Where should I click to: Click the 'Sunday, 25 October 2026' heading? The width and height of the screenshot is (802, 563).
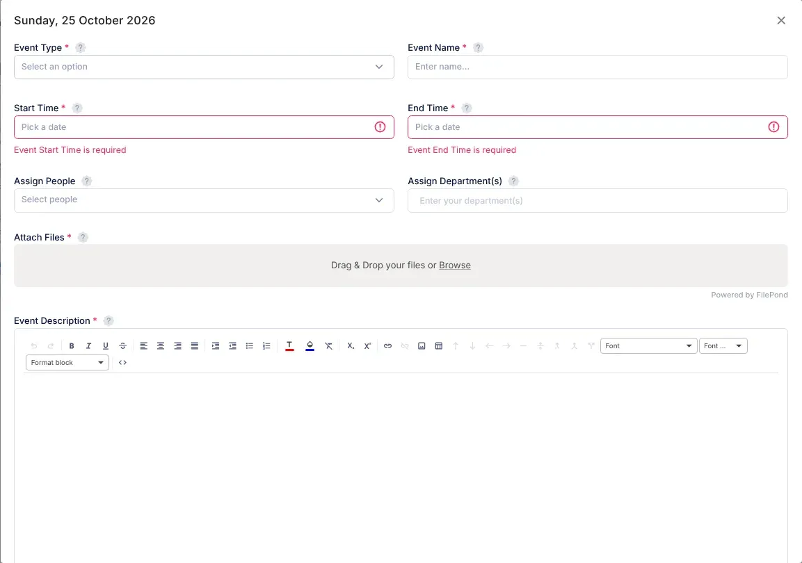[x=84, y=20]
